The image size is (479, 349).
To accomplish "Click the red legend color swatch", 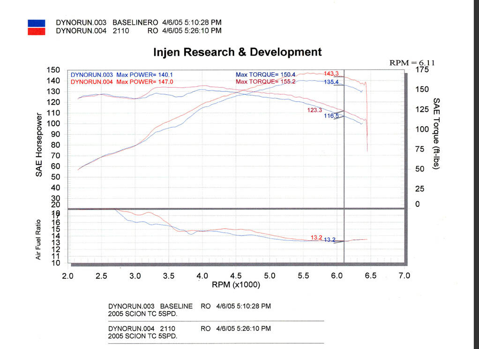I will (x=37, y=31).
